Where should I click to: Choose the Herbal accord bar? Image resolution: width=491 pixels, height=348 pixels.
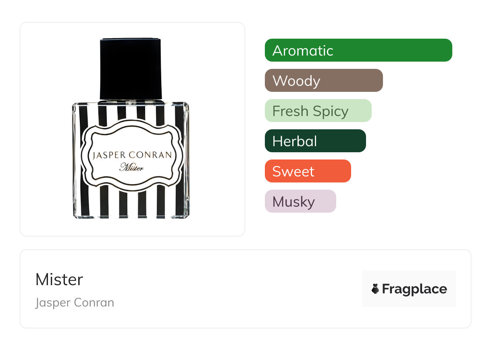pos(315,141)
